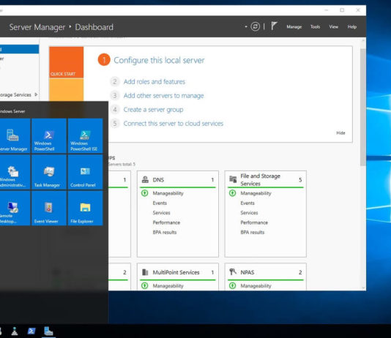
Task: Select the highlighted Dashboard sidebar item
Action: pyautogui.click(x=20, y=49)
